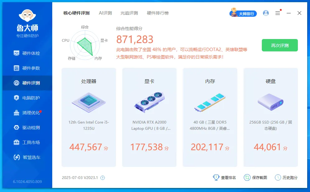Viewport: 310px width, 192px height.
Task: Switch to the 光追评测 tab
Action: 129,13
